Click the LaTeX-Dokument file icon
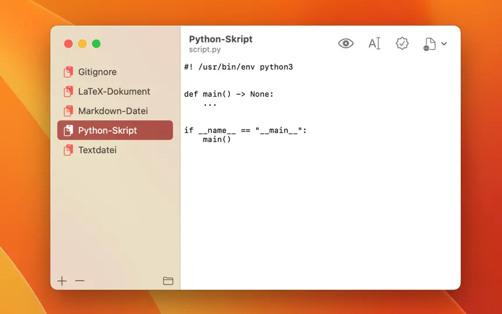 click(x=68, y=91)
